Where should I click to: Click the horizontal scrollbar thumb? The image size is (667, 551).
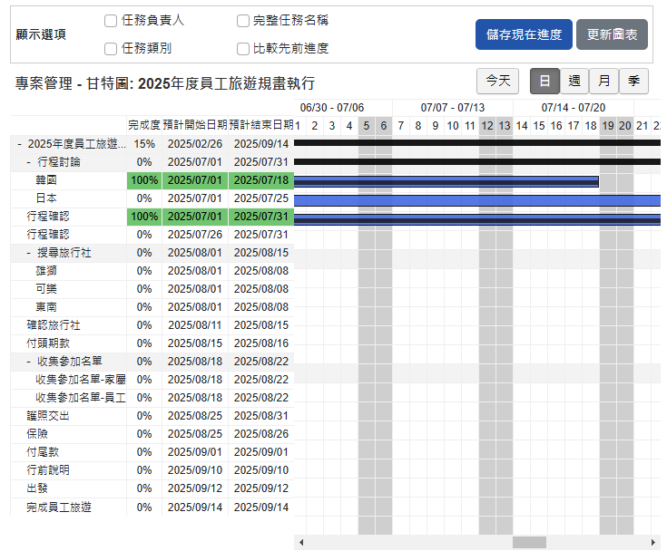click(x=529, y=543)
